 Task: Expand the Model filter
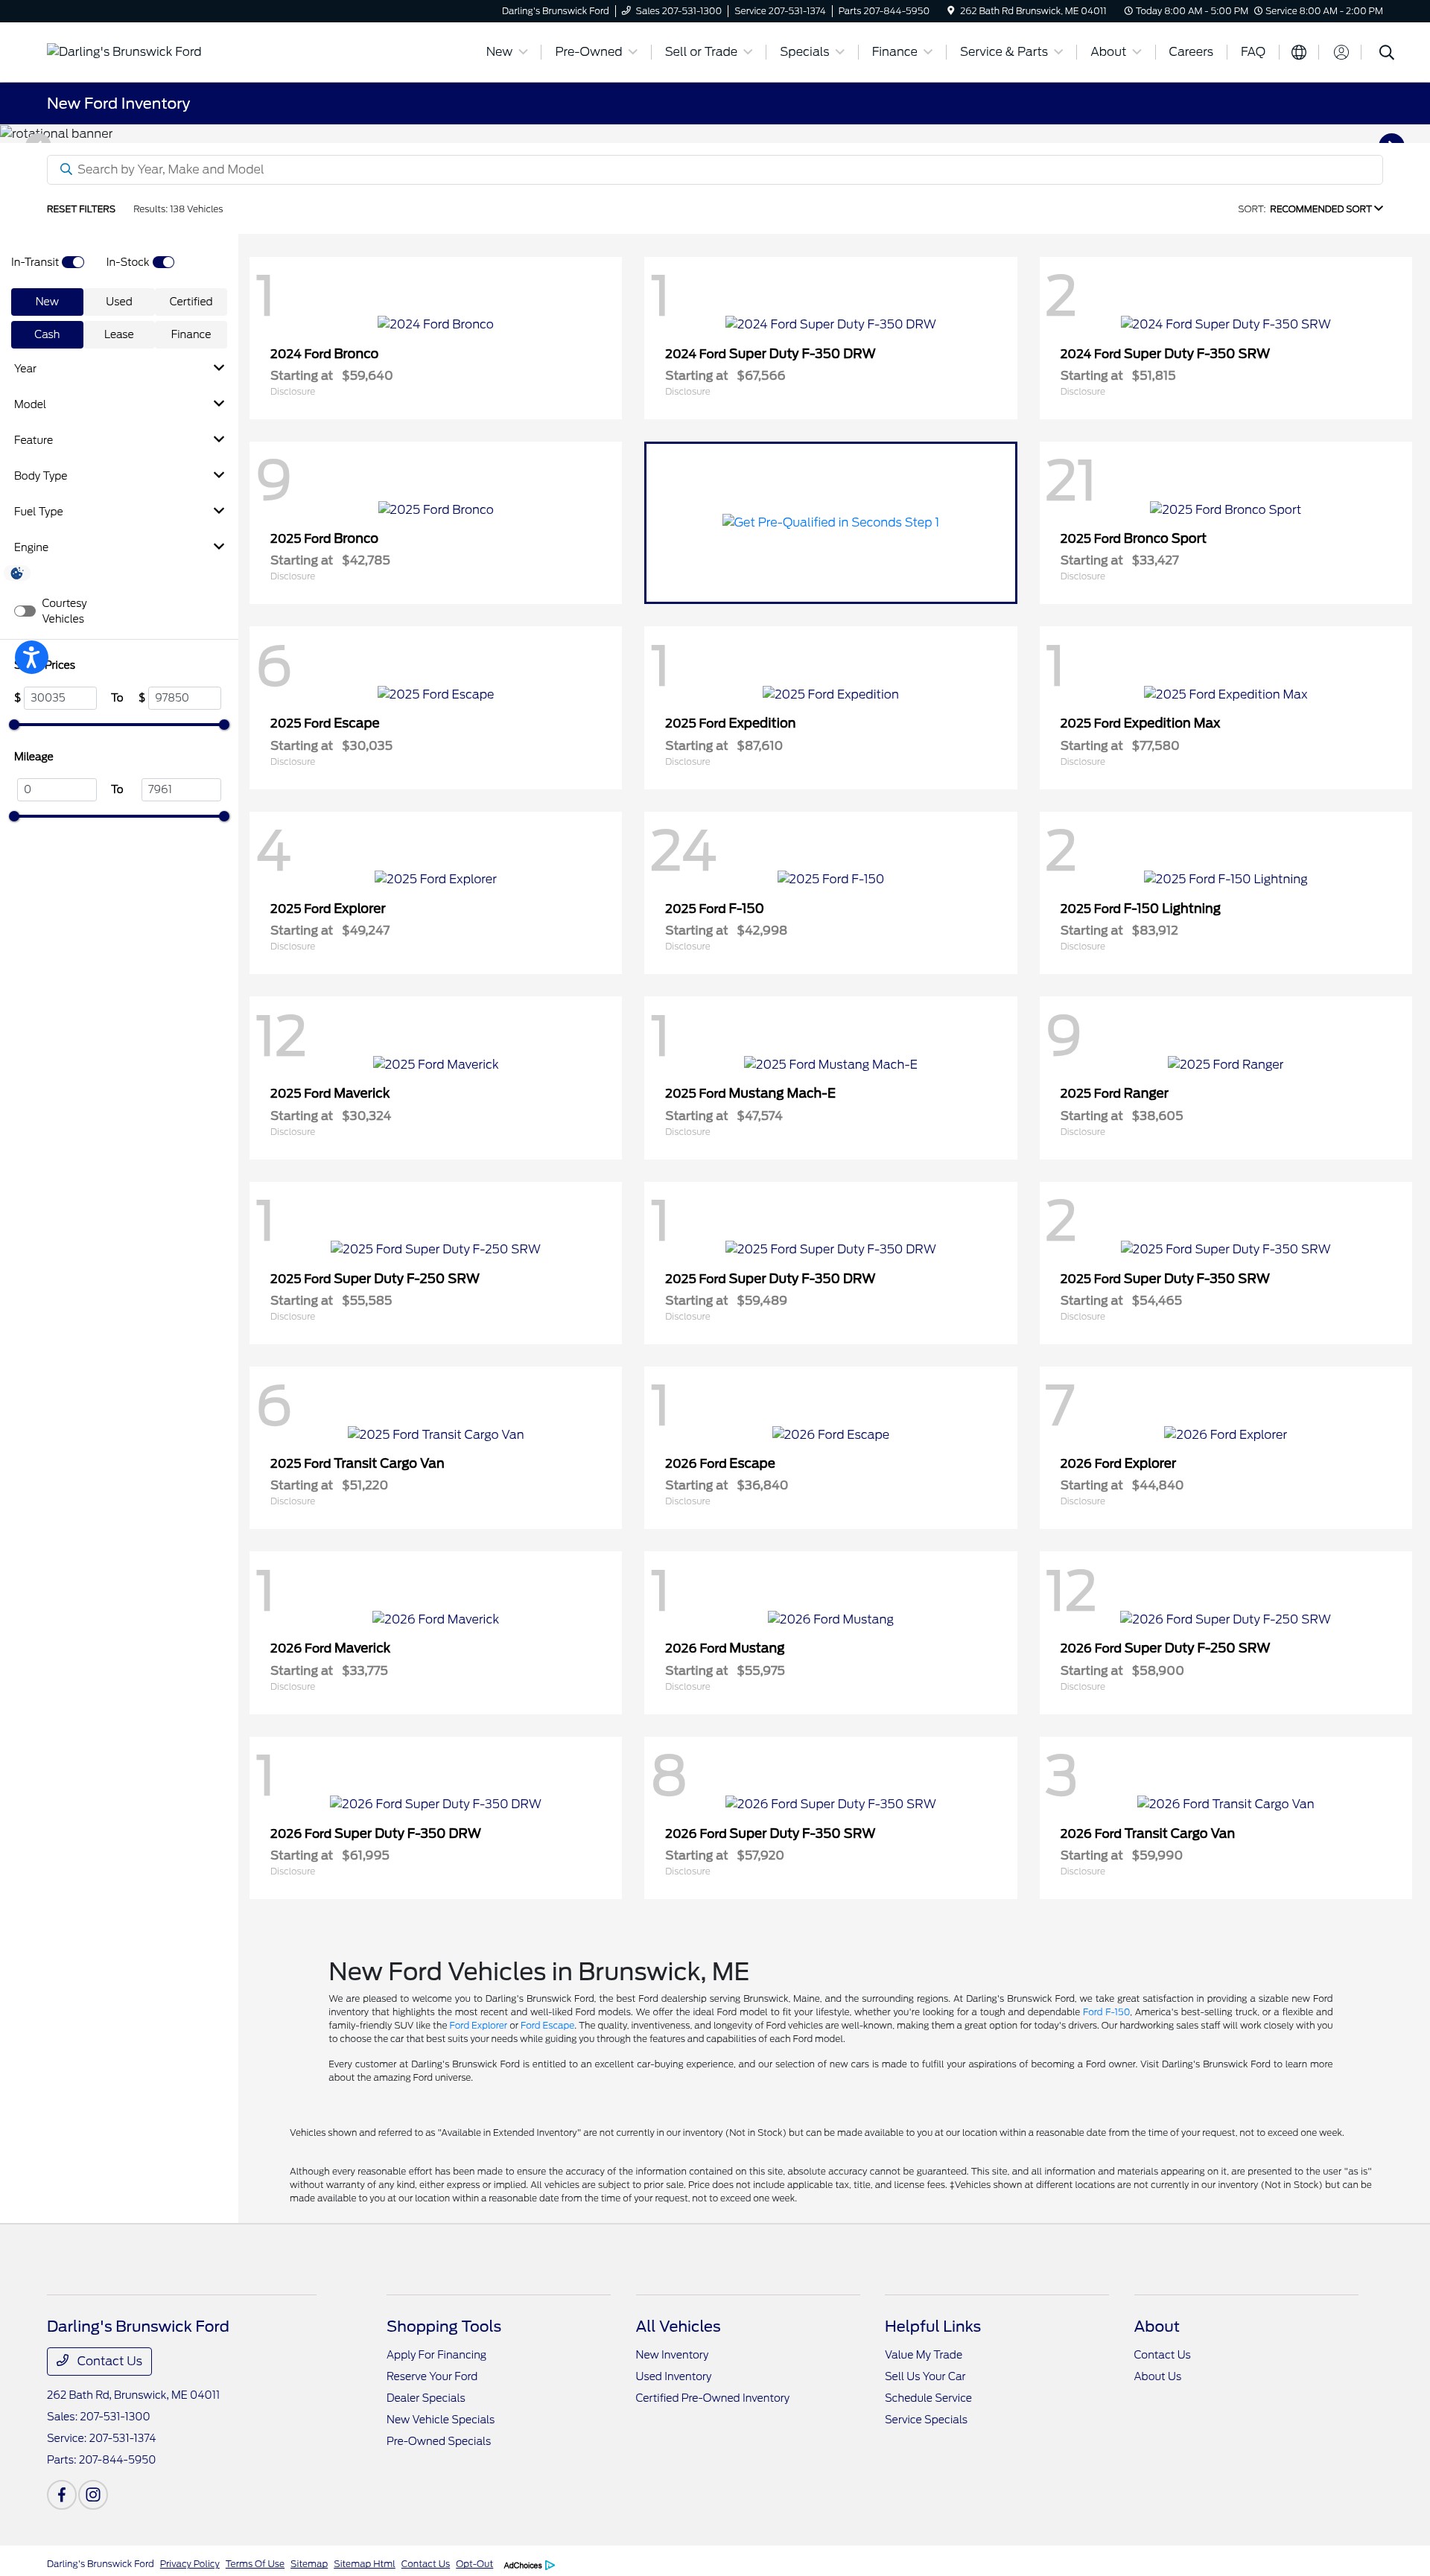[119, 404]
